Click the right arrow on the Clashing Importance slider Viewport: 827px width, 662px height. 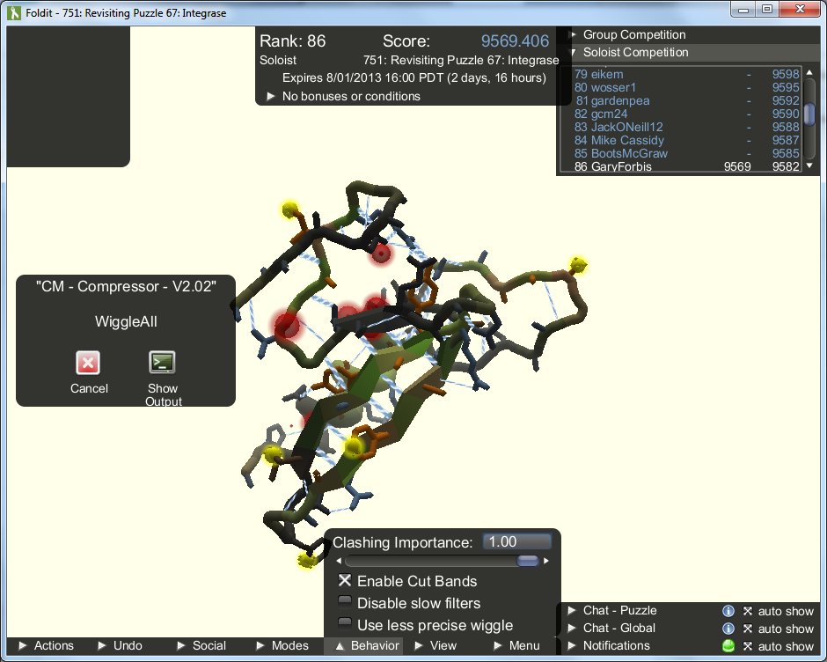coord(545,560)
